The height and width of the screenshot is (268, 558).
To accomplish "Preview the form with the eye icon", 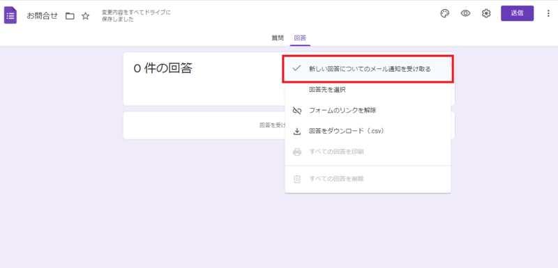I will [465, 13].
